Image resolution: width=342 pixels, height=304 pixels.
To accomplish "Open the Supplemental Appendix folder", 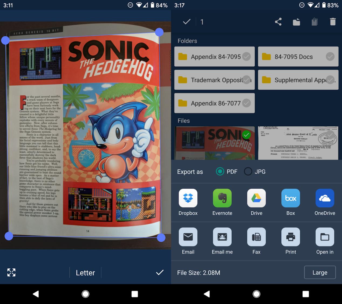I will (298, 80).
